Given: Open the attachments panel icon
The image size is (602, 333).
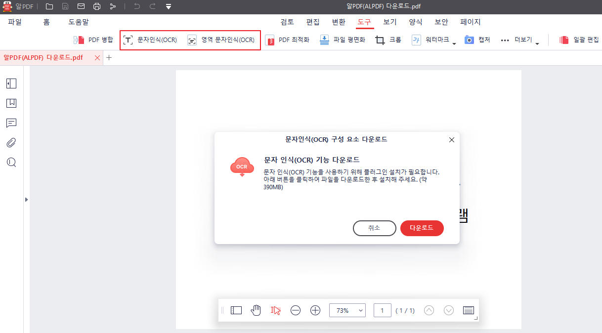Looking at the screenshot, I should pyautogui.click(x=11, y=143).
